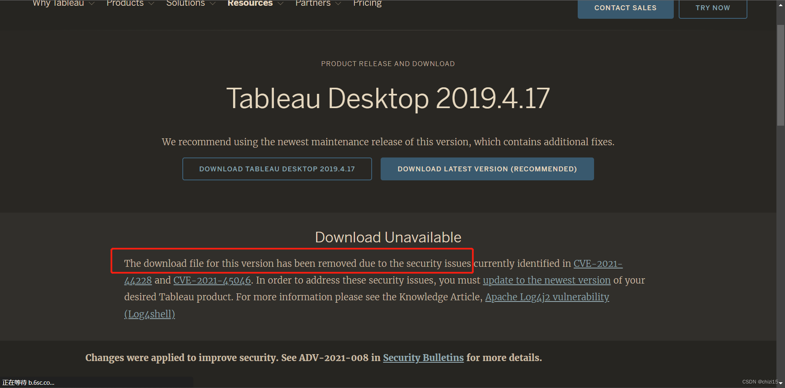Open the Security Bulletins link
Image resolution: width=785 pixels, height=388 pixels.
(423, 358)
